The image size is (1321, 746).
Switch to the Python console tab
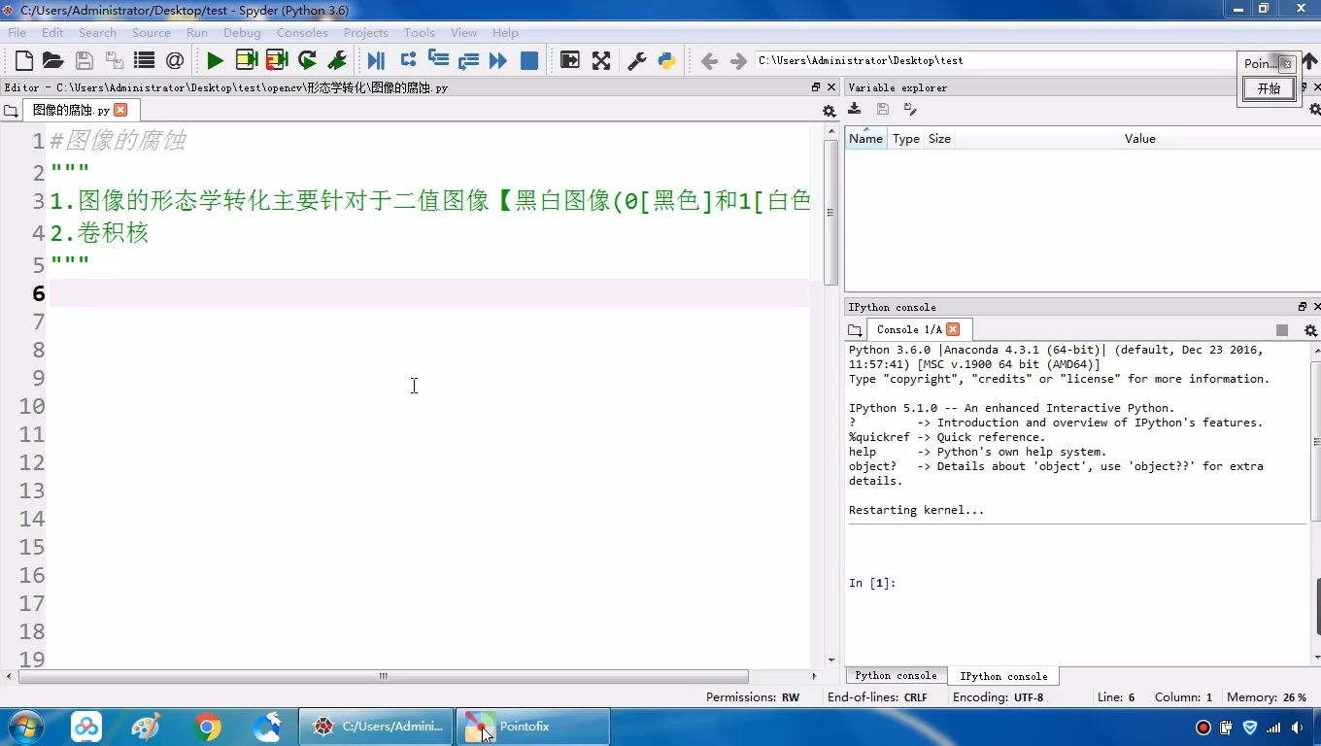click(895, 675)
